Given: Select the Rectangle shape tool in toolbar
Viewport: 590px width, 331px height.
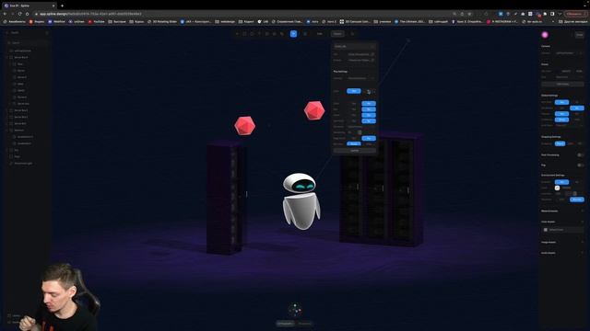Looking at the screenshot, I should click(244, 34).
